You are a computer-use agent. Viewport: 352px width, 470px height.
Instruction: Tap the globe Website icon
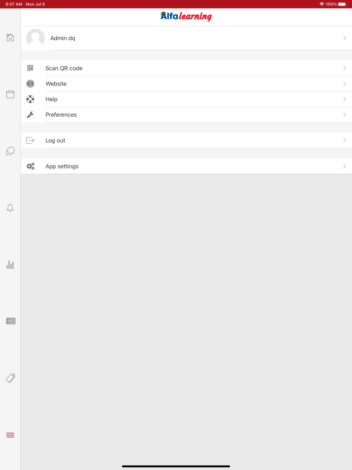tap(30, 84)
